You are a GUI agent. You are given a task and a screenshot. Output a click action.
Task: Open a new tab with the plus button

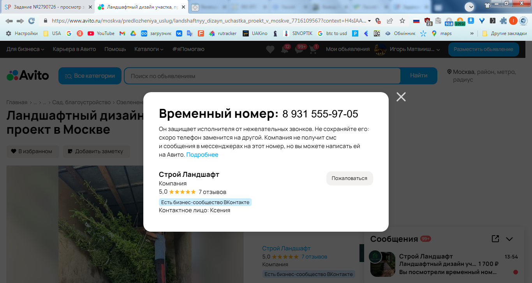click(195, 7)
